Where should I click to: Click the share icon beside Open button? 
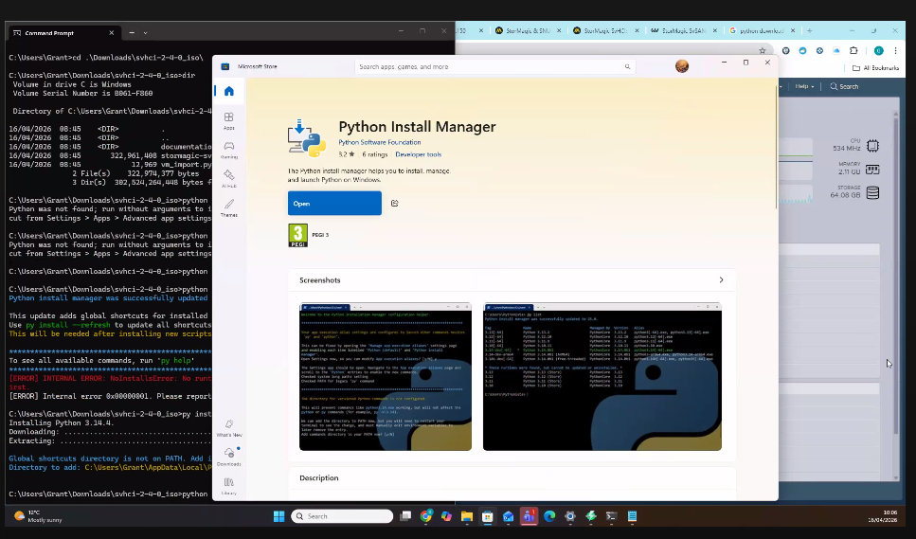click(394, 204)
